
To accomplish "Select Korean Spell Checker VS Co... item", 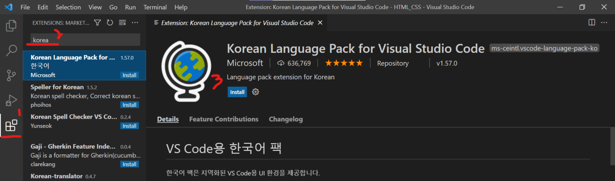I will pos(84,125).
